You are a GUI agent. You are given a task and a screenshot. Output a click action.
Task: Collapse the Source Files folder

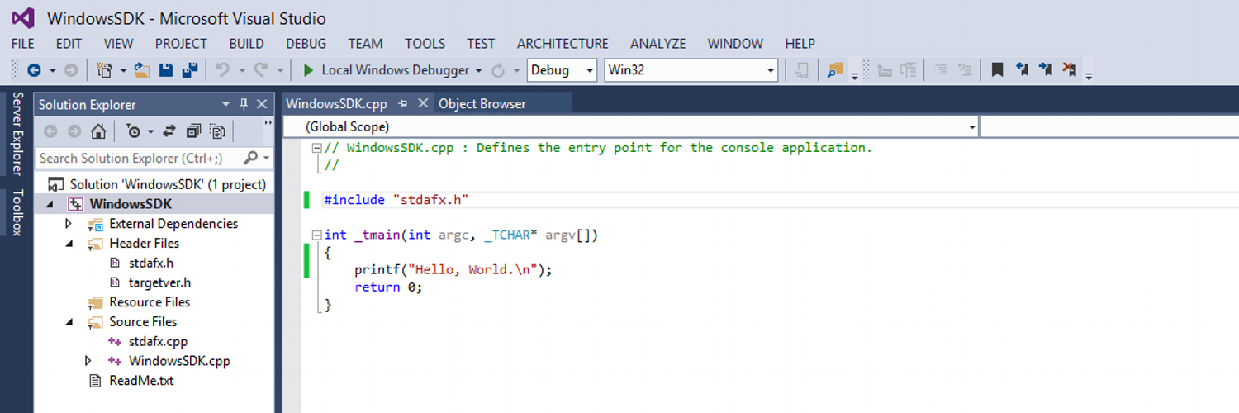point(69,322)
